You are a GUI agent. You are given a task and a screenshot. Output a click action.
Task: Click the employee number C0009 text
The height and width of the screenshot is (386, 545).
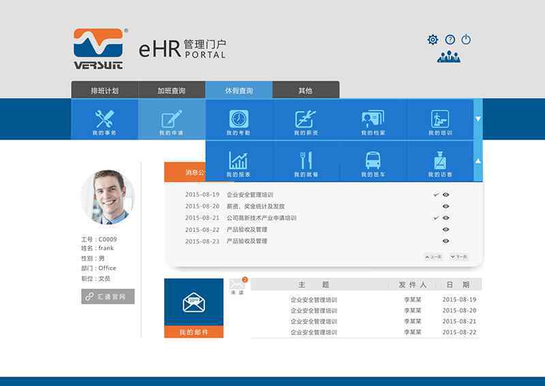(108, 240)
